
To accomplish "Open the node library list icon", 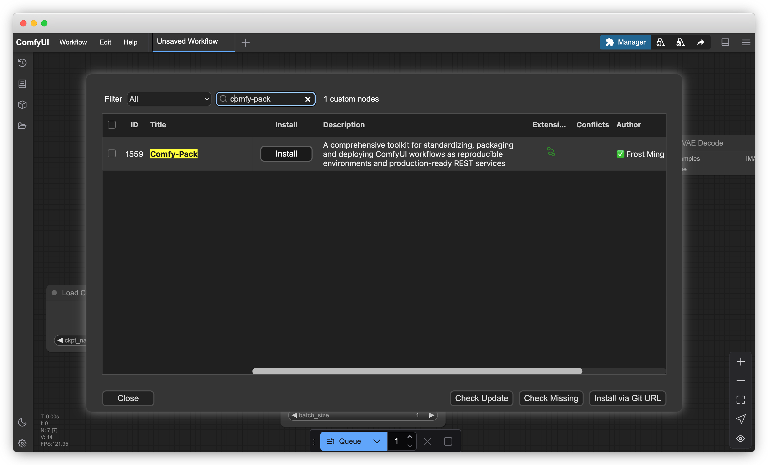I will point(22,84).
